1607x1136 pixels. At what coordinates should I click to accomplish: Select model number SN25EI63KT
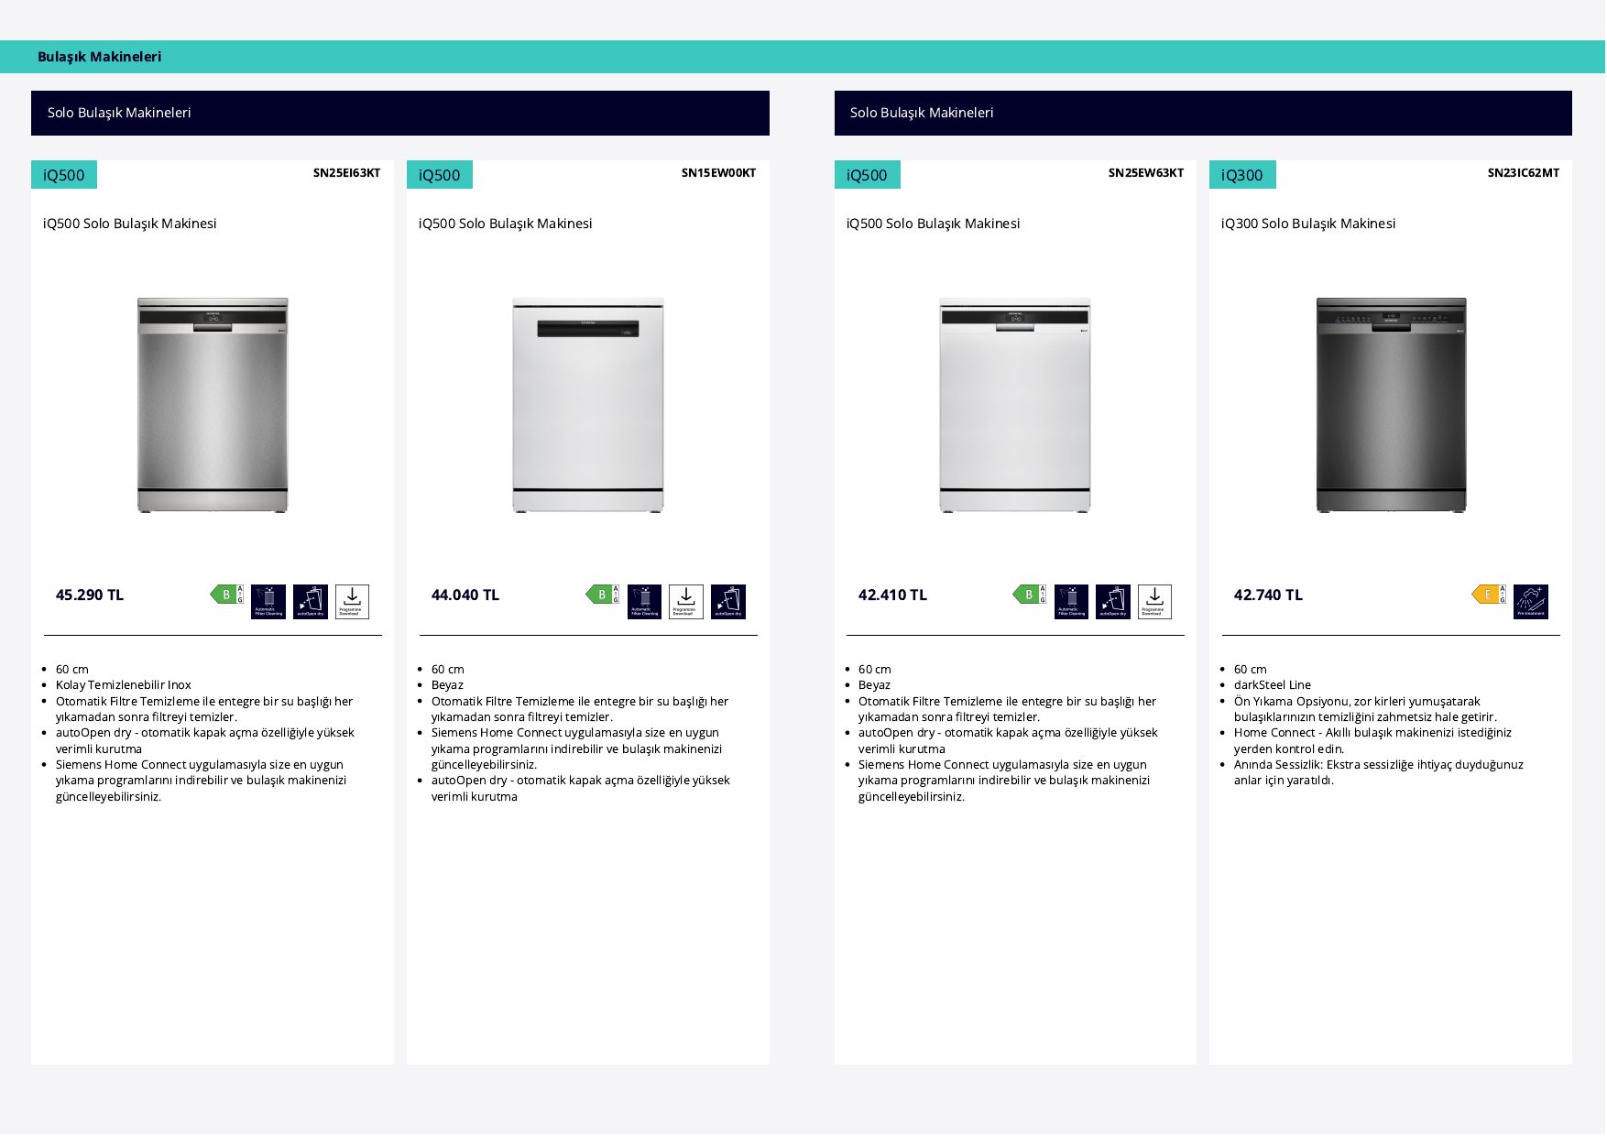click(346, 172)
